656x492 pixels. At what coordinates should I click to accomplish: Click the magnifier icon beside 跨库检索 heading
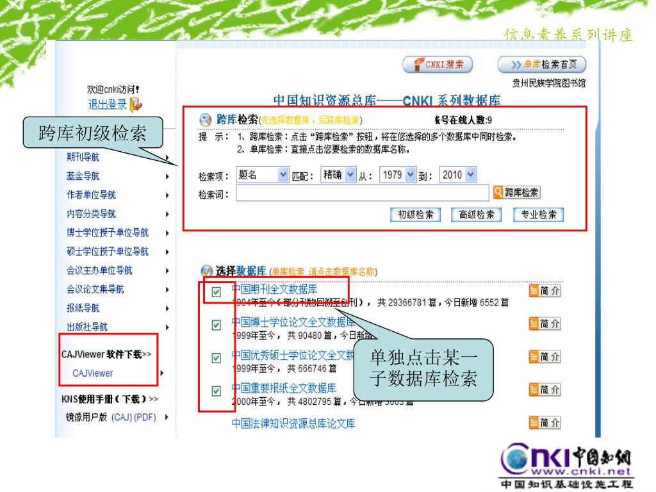pos(205,120)
